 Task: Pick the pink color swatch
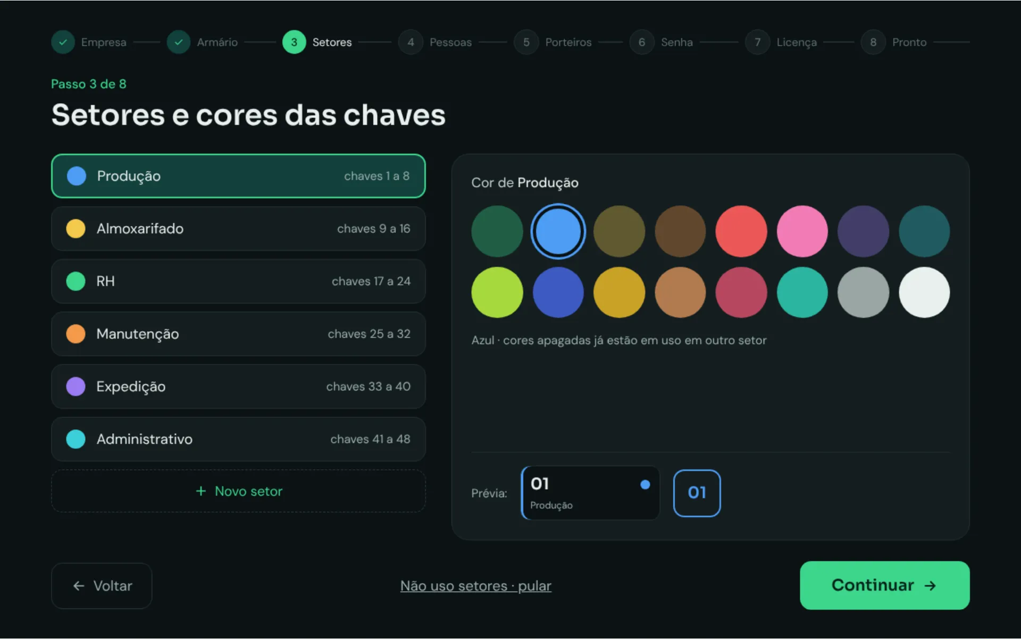802,231
